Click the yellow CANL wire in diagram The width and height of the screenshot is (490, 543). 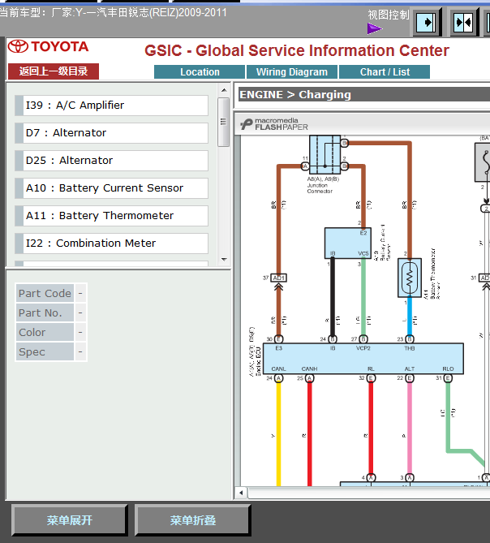tap(278, 433)
